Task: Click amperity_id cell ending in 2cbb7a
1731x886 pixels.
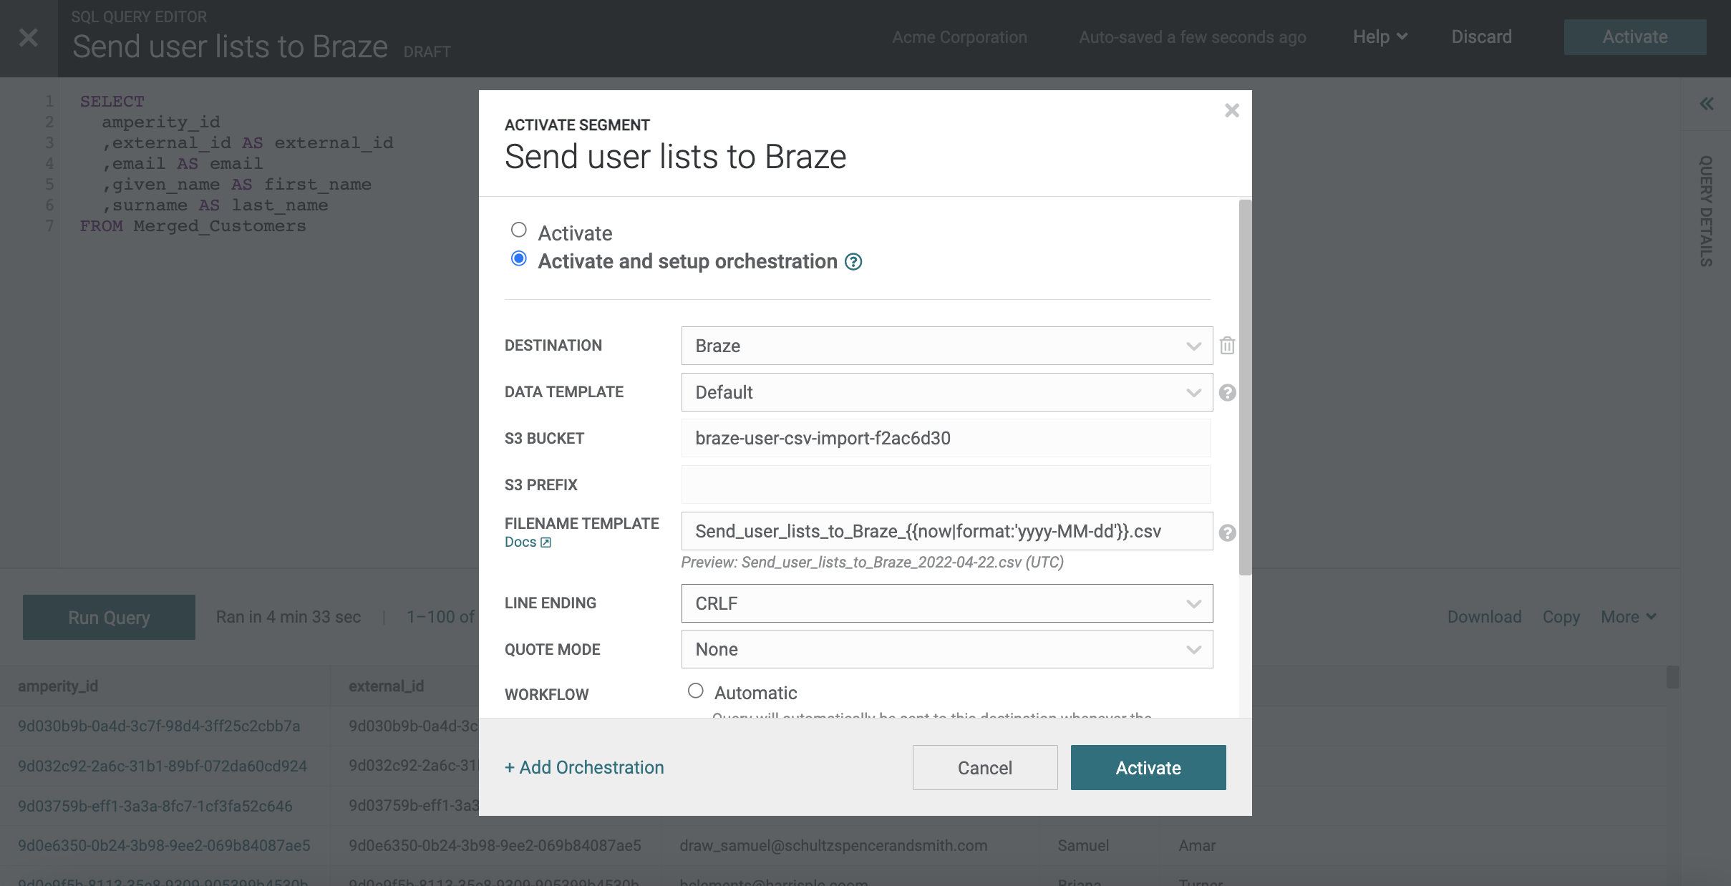Action: click(x=159, y=726)
